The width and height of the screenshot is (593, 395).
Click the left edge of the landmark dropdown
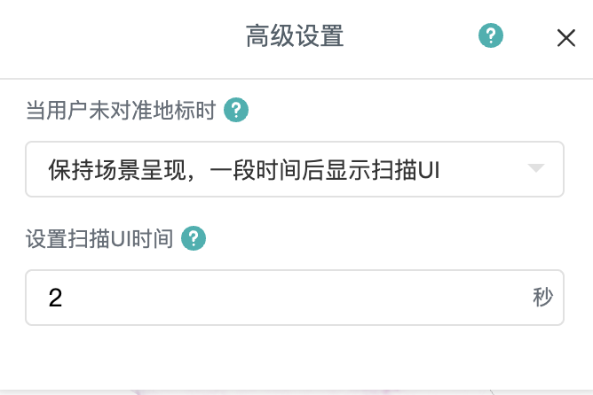click(x=34, y=169)
